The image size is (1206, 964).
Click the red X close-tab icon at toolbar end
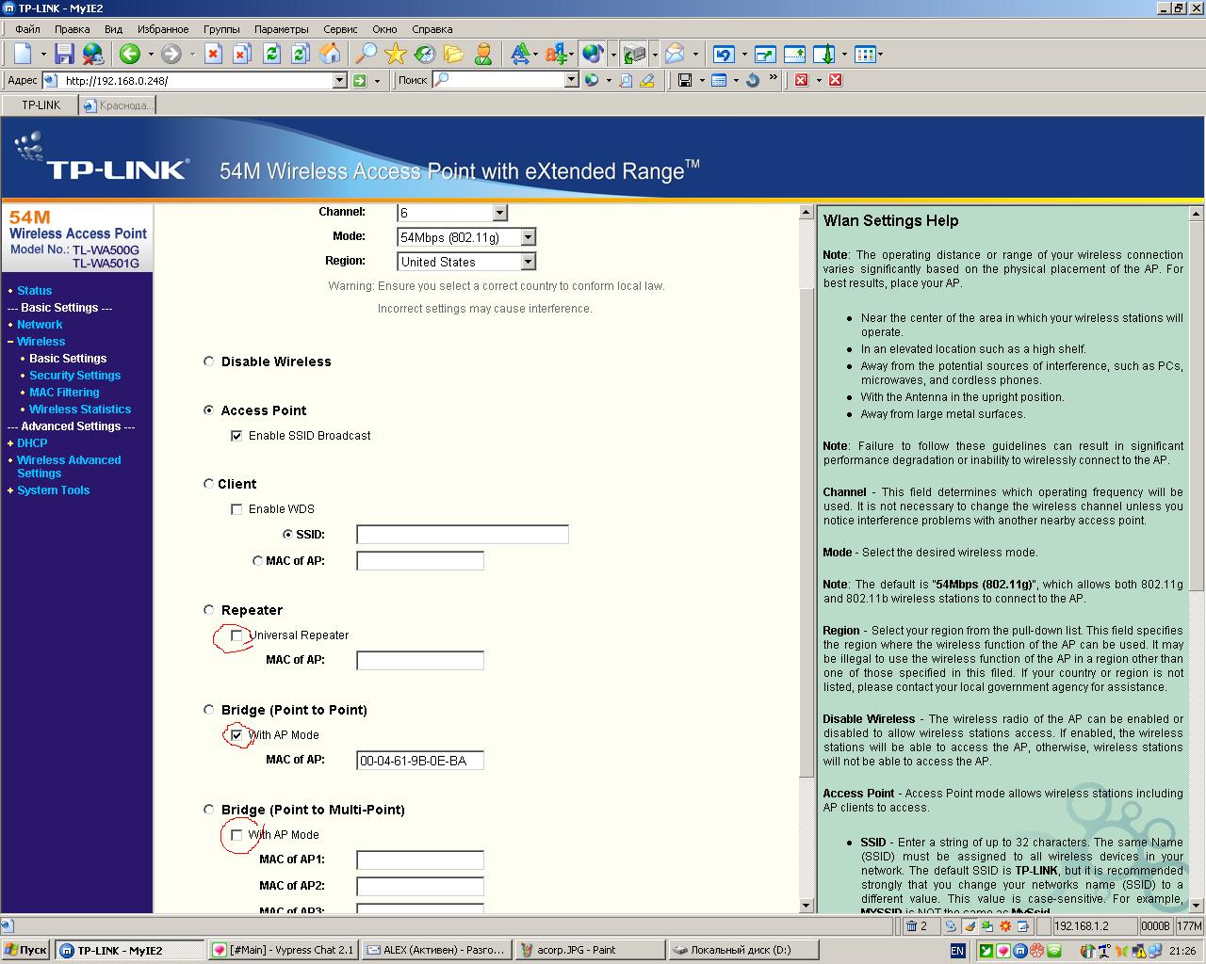point(835,81)
